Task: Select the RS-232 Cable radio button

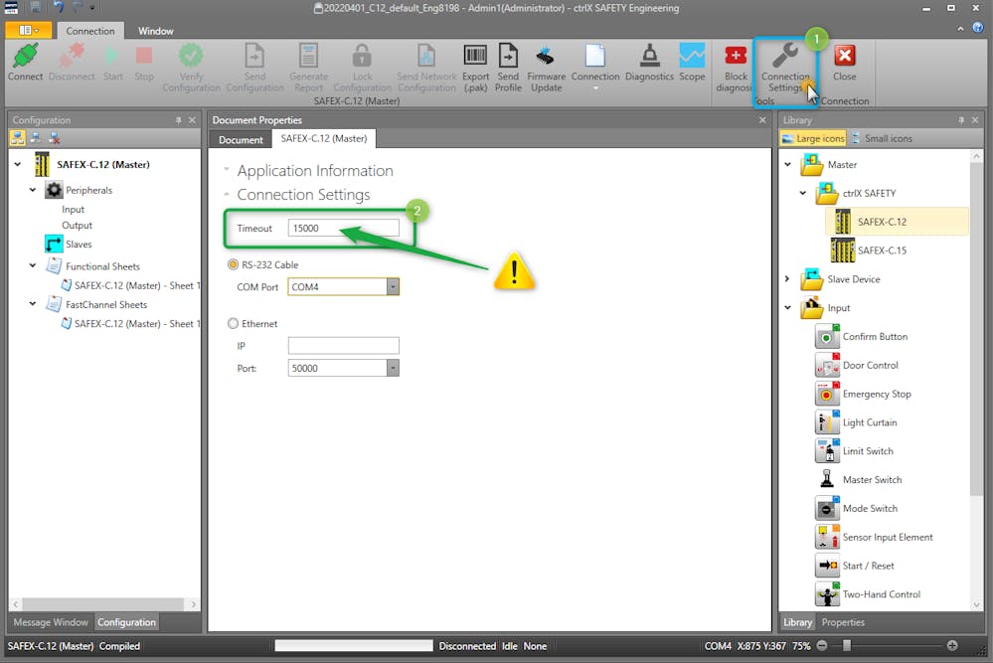Action: pyautogui.click(x=233, y=264)
